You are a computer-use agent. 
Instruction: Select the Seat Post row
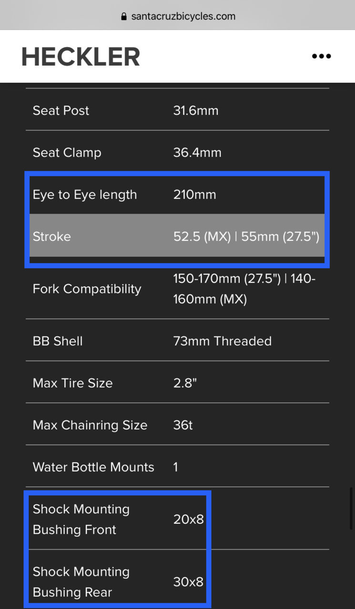tap(177, 110)
